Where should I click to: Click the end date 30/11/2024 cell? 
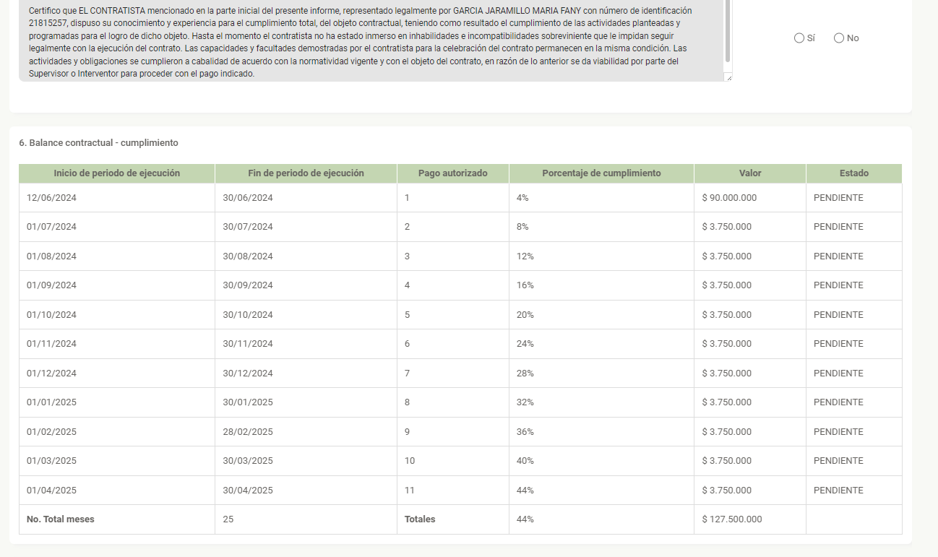(x=306, y=344)
